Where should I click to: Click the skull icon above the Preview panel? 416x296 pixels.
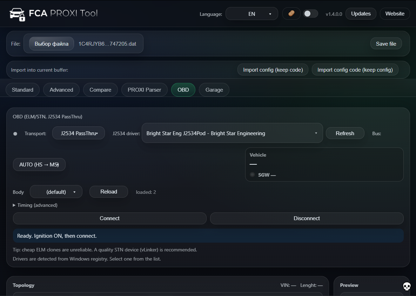(407, 287)
